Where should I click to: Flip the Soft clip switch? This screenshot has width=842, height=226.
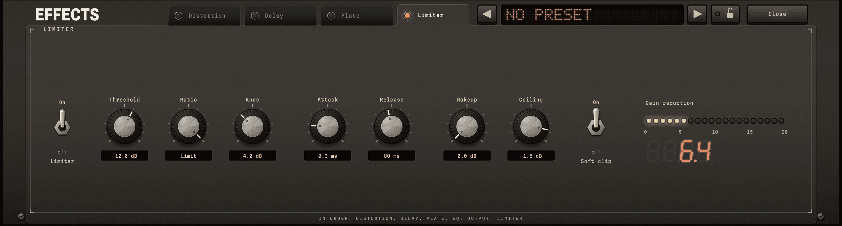tap(596, 123)
